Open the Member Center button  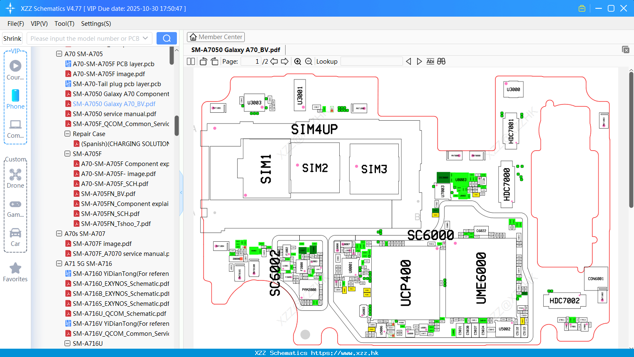[x=216, y=37]
